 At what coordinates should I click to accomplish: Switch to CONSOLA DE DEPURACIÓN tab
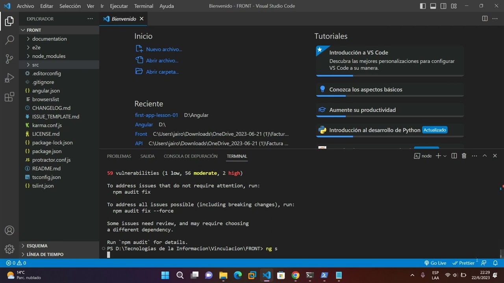coord(191,156)
